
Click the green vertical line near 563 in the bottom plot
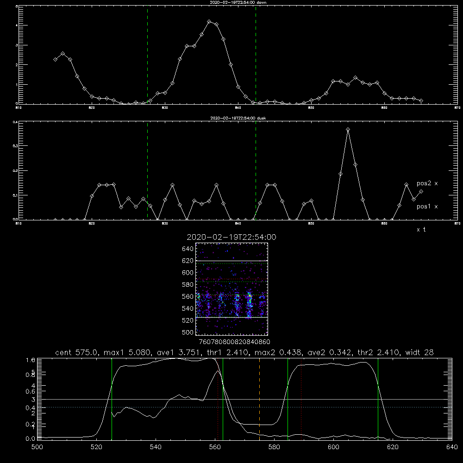[223, 399]
